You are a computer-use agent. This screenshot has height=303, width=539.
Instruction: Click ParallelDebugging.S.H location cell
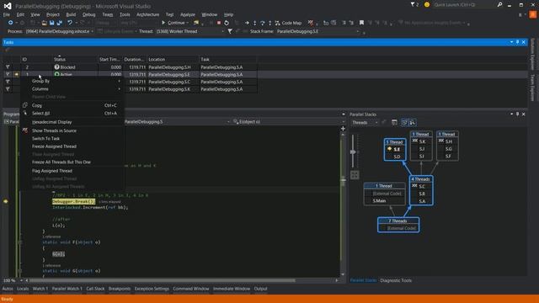173,67
